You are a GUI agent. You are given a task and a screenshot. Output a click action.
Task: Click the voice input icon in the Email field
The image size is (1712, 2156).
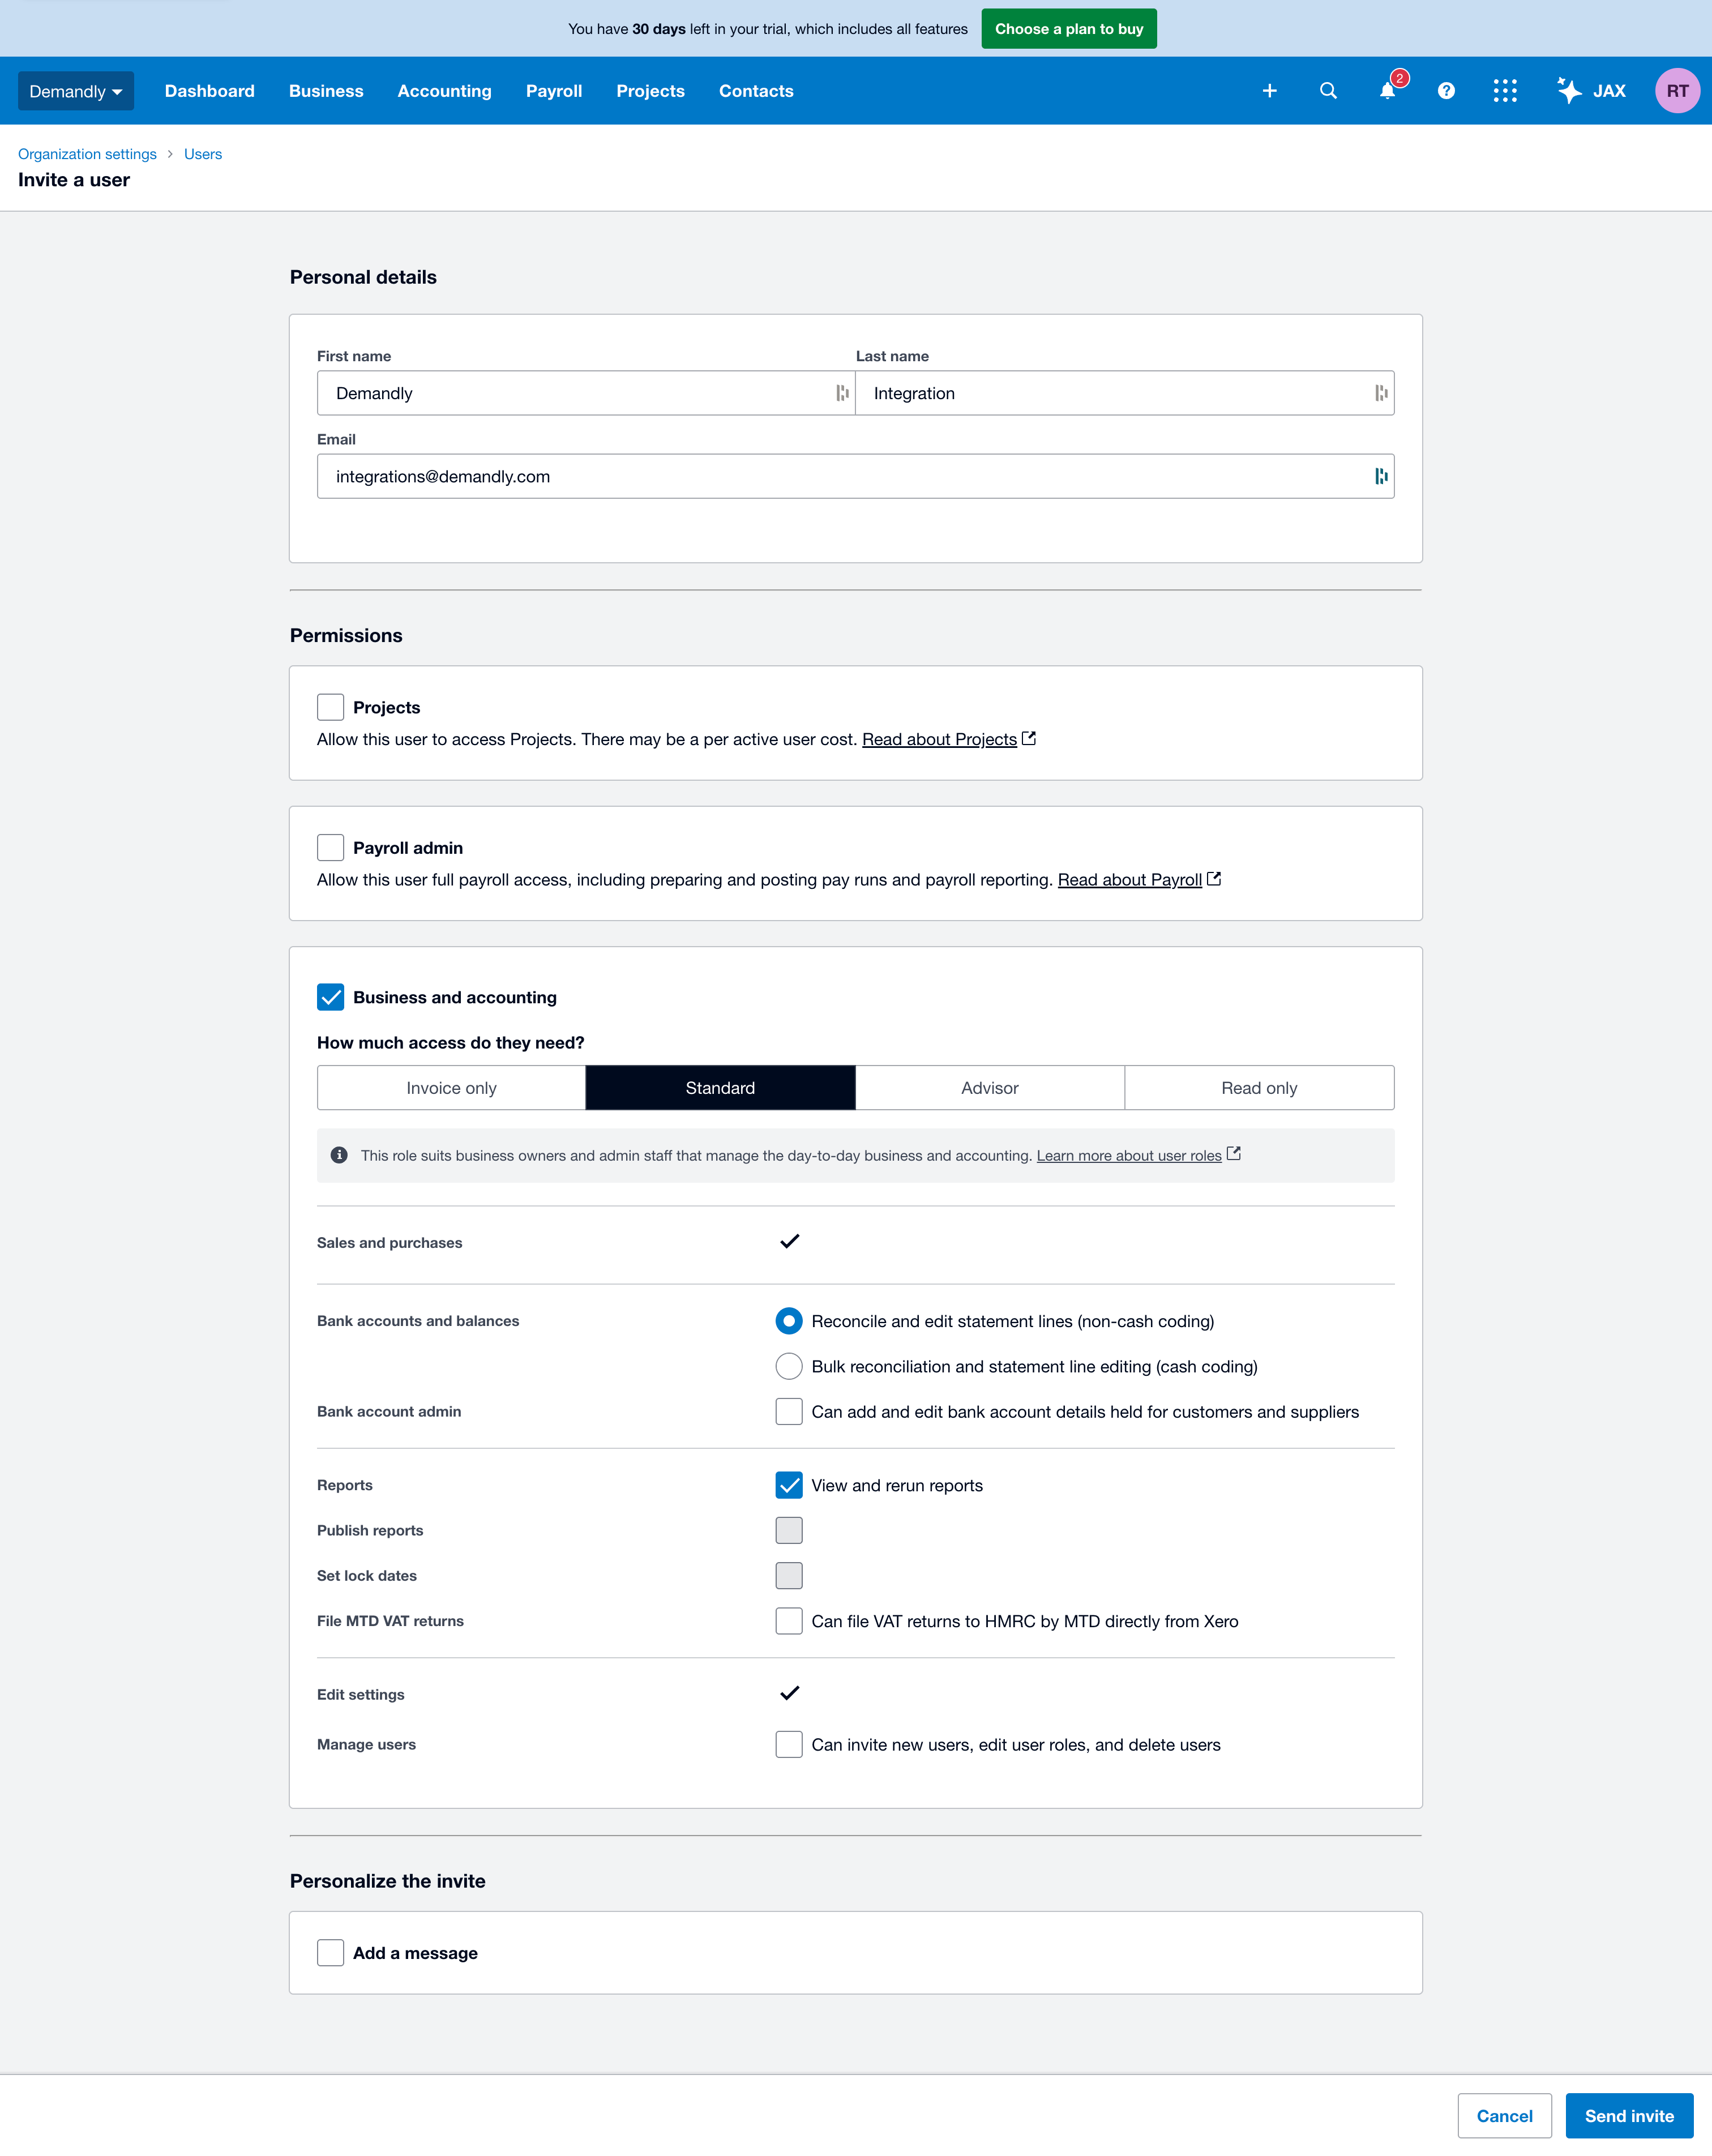click(1381, 476)
